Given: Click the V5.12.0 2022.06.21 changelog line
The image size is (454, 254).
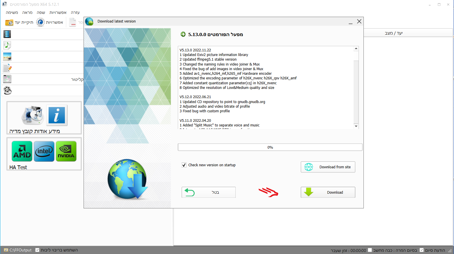Looking at the screenshot, I should tap(195, 97).
